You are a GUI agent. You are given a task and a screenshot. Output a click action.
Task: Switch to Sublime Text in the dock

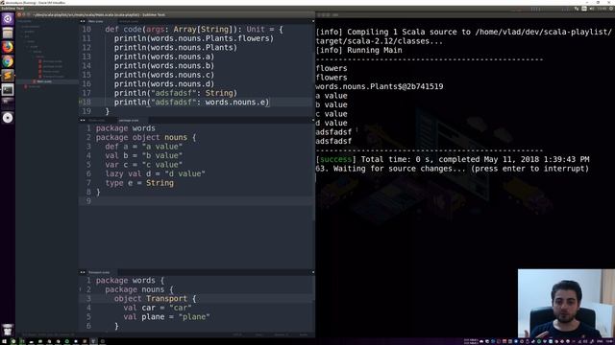(x=8, y=76)
